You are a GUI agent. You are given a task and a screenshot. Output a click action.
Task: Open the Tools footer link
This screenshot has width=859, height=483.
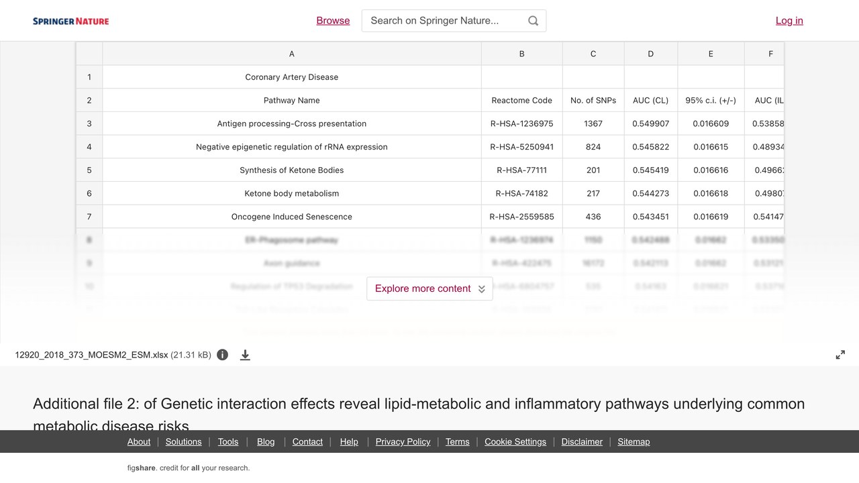pyautogui.click(x=228, y=441)
